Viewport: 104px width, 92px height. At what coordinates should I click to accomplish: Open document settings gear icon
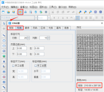[20, 12]
